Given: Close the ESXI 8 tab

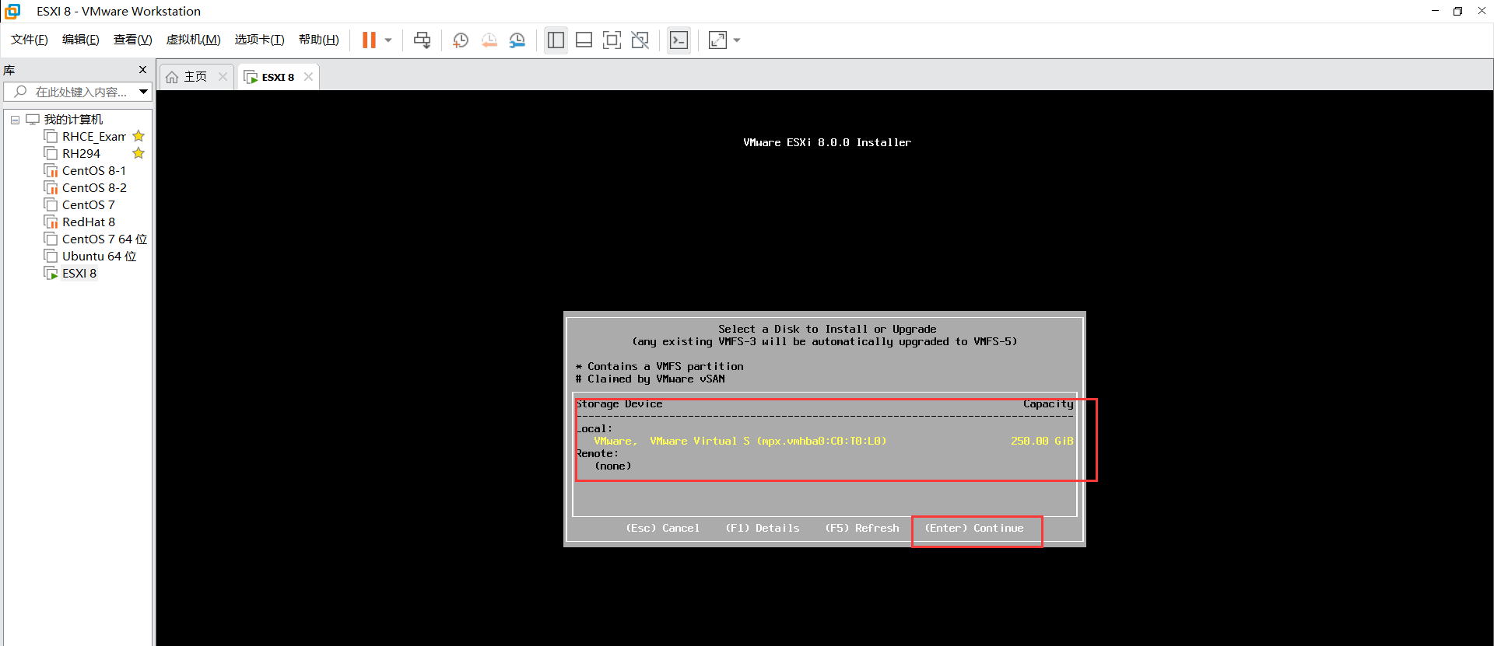Looking at the screenshot, I should 308,76.
